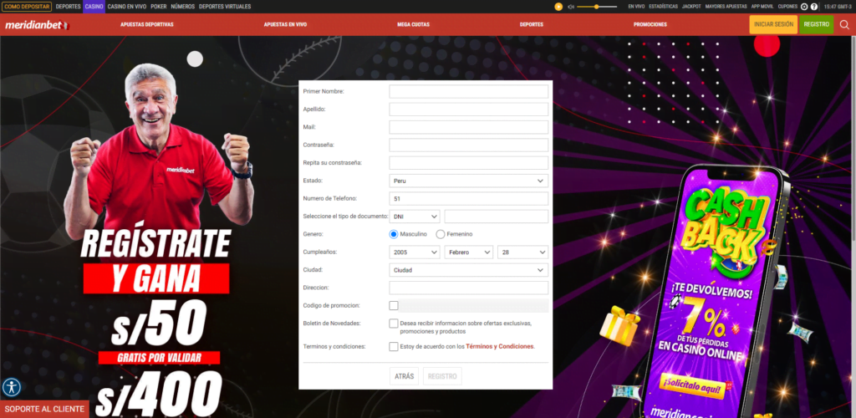Screen dimensions: 856x418
Task: Enable the Boletin de Novedades checkbox
Action: (394, 324)
